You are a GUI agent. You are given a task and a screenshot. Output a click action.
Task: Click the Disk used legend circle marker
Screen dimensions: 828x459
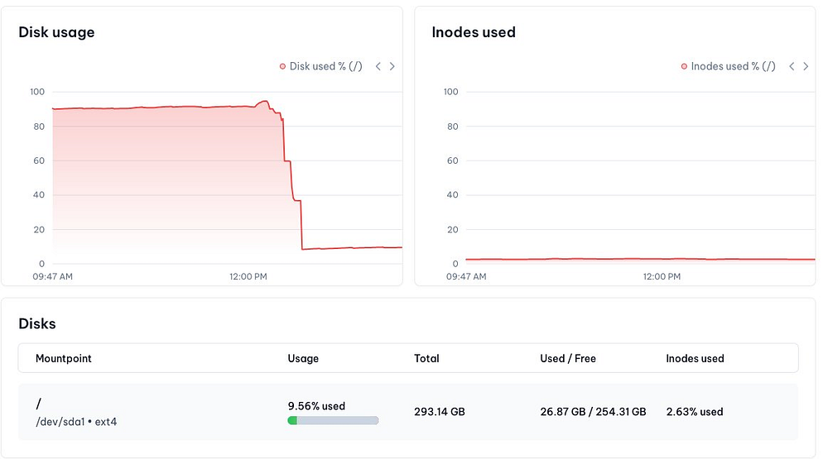pyautogui.click(x=282, y=66)
